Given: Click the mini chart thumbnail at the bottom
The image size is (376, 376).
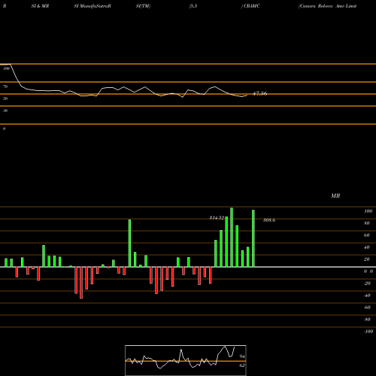Looking at the screenshot, I should [186, 360].
